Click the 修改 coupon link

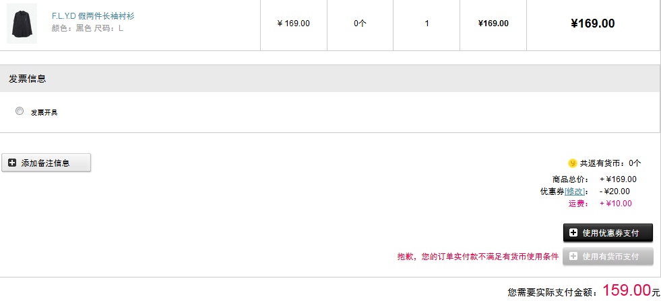[575, 191]
